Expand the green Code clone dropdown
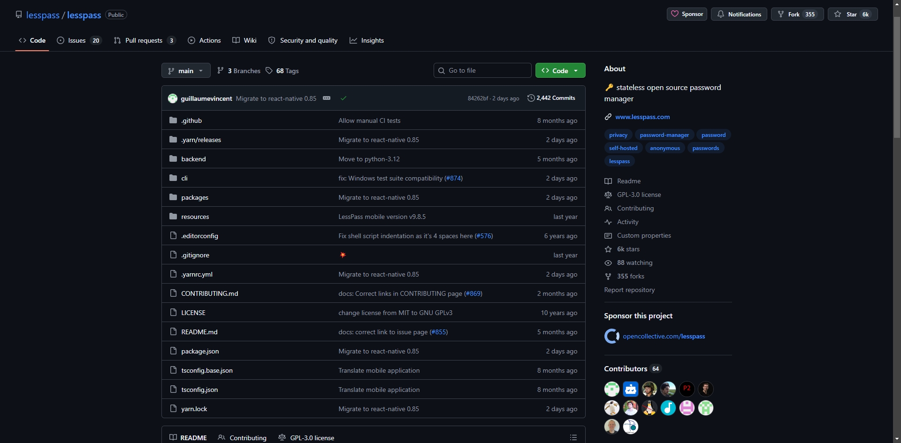Viewport: 901px width, 443px height. pyautogui.click(x=560, y=71)
